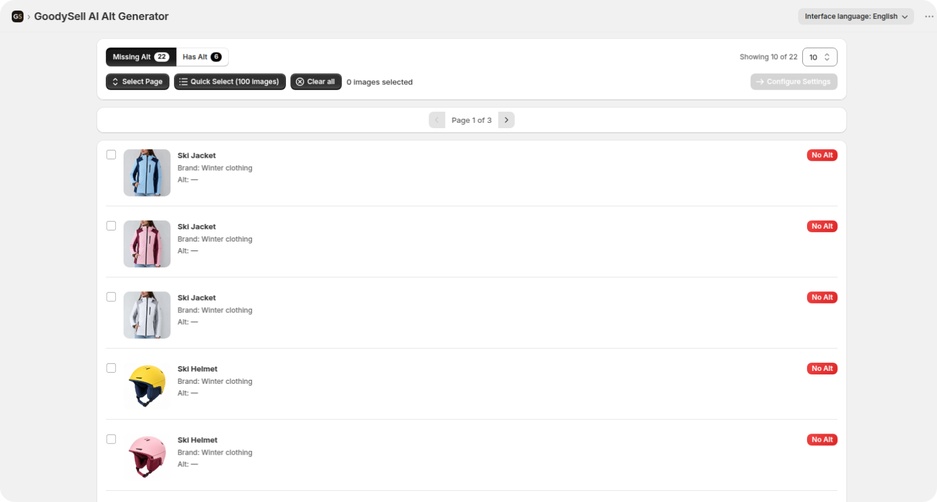Click the No Alt badge on the blue Ski Jacket row
Image resolution: width=937 pixels, height=502 pixels.
tap(822, 155)
